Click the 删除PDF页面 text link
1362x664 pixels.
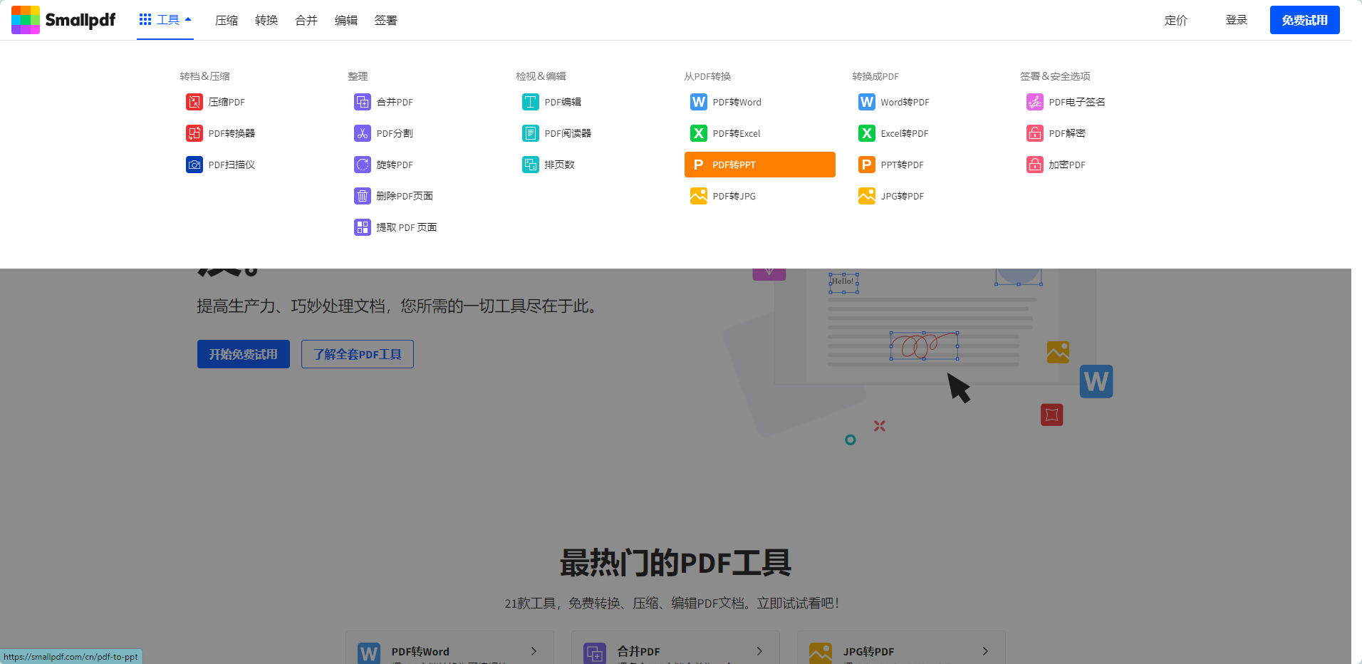pyautogui.click(x=405, y=196)
